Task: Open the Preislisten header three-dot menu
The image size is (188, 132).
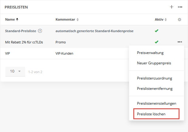Action: point(180,7)
